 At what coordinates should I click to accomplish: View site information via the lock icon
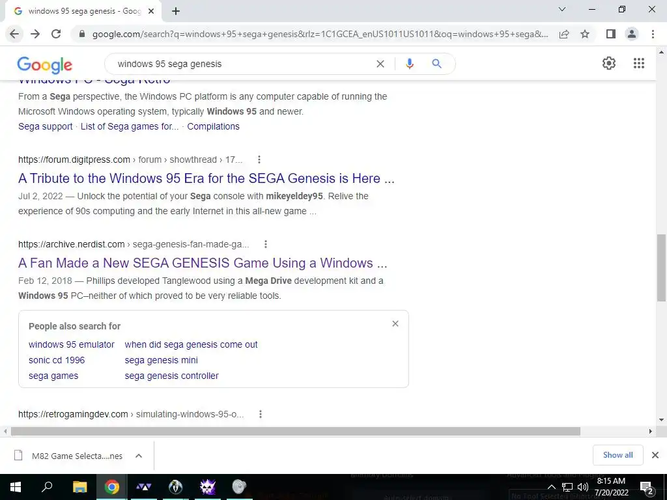click(82, 34)
